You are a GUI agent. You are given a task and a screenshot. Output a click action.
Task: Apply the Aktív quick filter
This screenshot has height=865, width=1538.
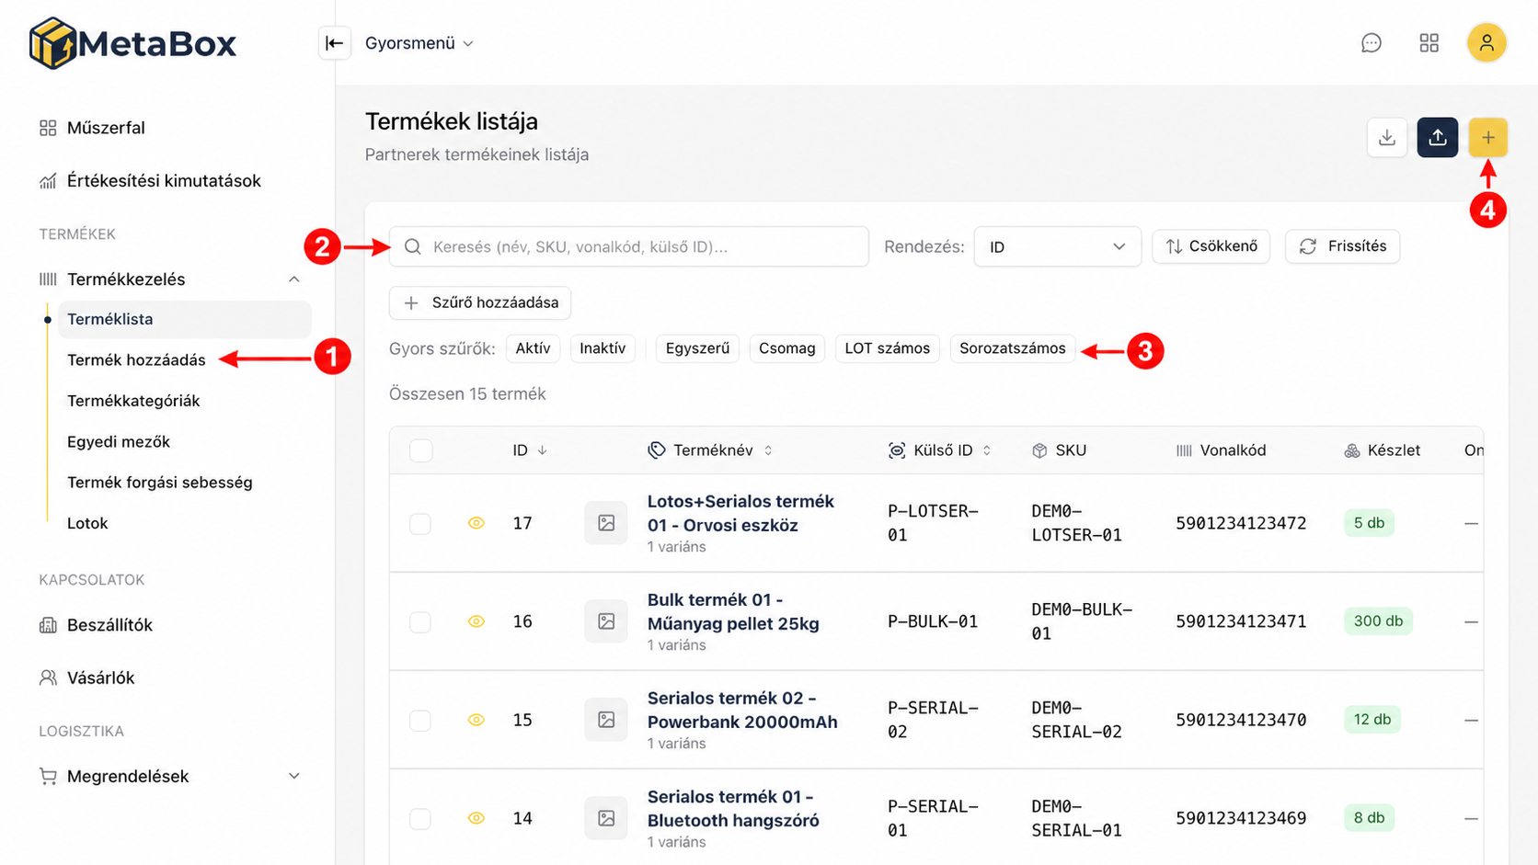(x=533, y=348)
